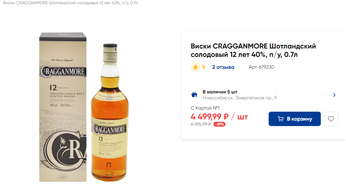The image size is (346, 191).
Task: Open the 2 отзыва reviews link
Action: point(223,67)
